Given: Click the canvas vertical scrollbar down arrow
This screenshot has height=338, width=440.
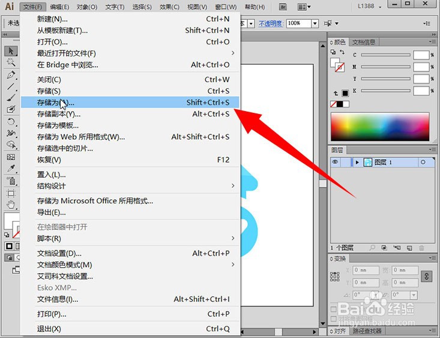Looking at the screenshot, I should [x=322, y=324].
